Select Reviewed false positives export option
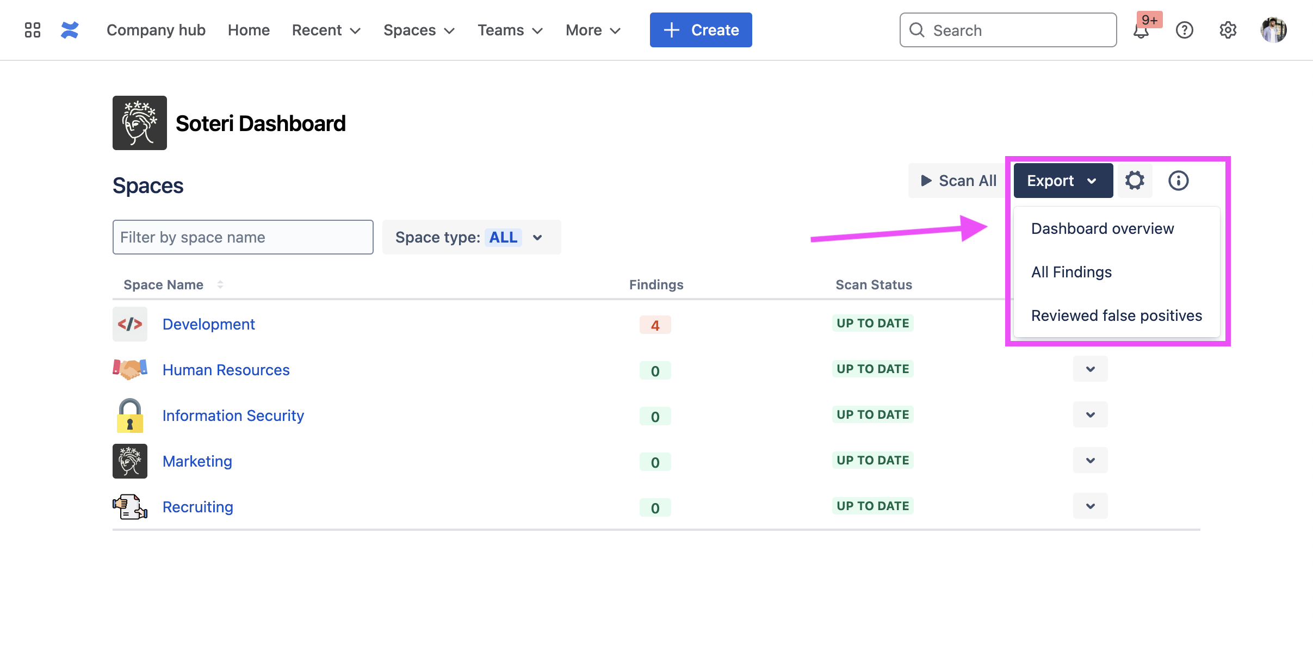 click(x=1116, y=315)
